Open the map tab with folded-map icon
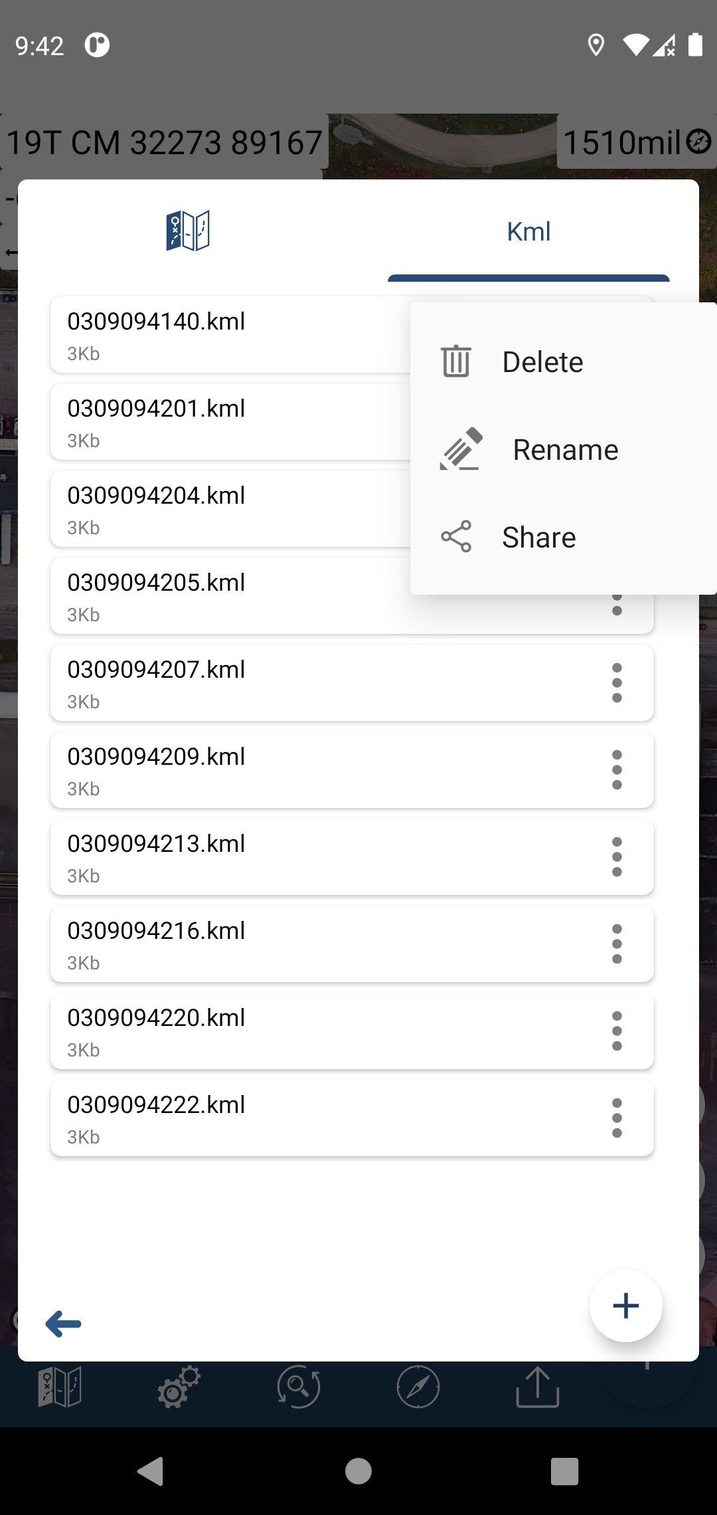The height and width of the screenshot is (1515, 717). pyautogui.click(x=188, y=231)
